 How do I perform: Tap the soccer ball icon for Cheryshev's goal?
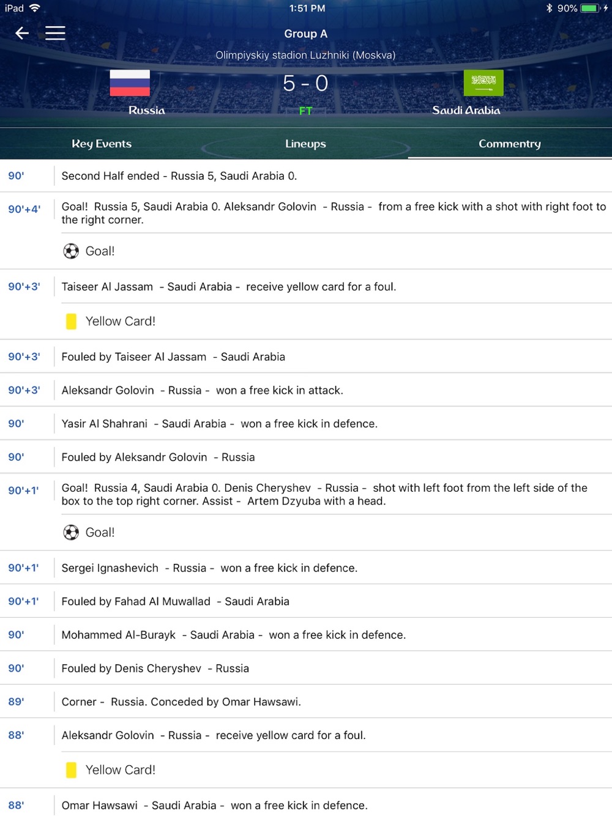71,533
